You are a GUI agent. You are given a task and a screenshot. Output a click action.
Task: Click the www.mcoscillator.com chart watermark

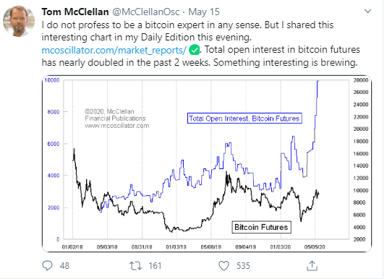[117, 126]
